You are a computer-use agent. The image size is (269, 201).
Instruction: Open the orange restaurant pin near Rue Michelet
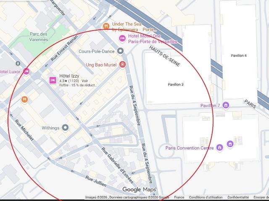pyautogui.click(x=25, y=99)
